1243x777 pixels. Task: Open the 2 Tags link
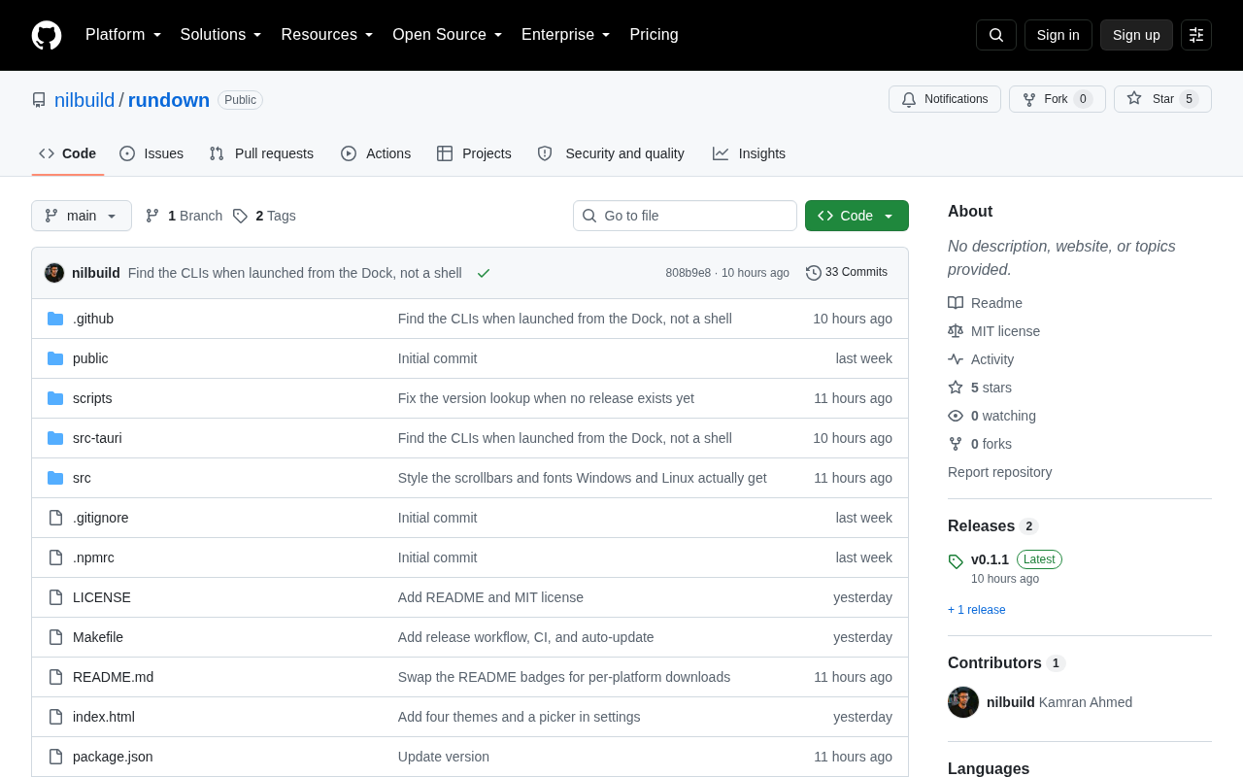(264, 216)
